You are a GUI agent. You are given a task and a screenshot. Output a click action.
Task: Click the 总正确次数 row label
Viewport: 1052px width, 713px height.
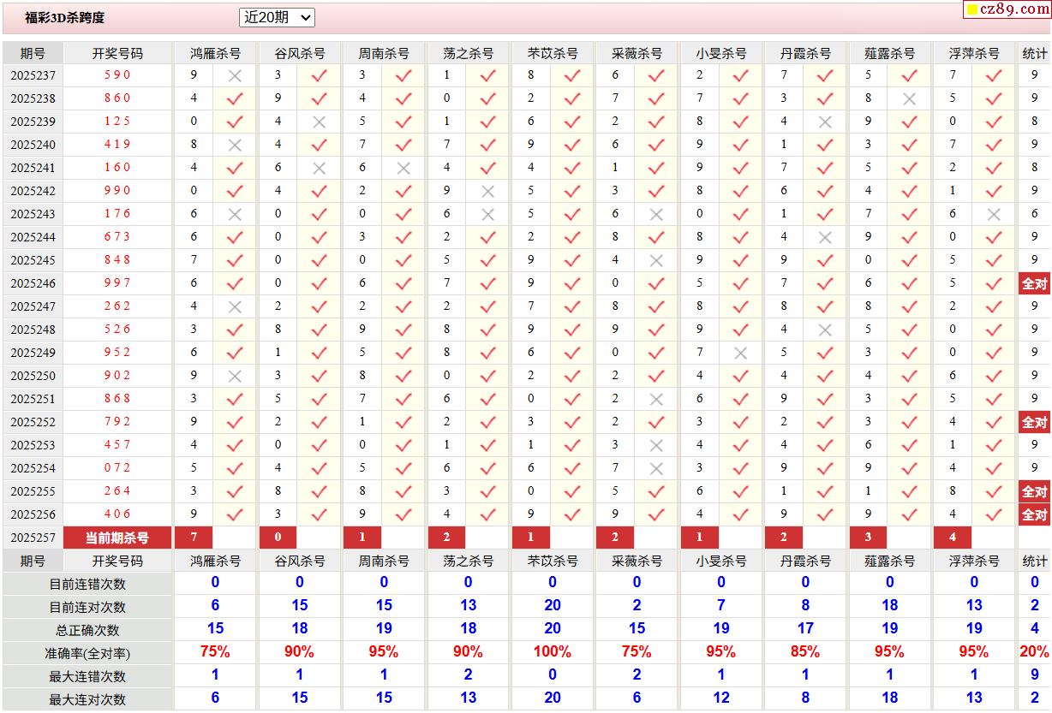tap(87, 630)
